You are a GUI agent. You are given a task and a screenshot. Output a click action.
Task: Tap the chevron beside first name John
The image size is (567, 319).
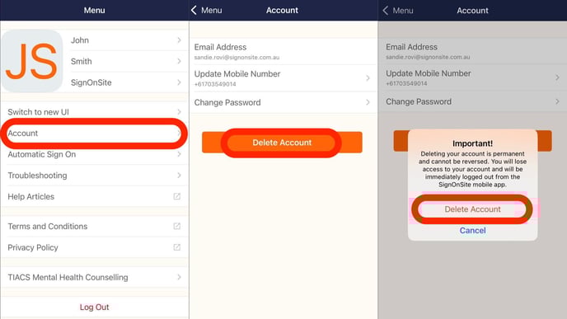[x=180, y=40]
